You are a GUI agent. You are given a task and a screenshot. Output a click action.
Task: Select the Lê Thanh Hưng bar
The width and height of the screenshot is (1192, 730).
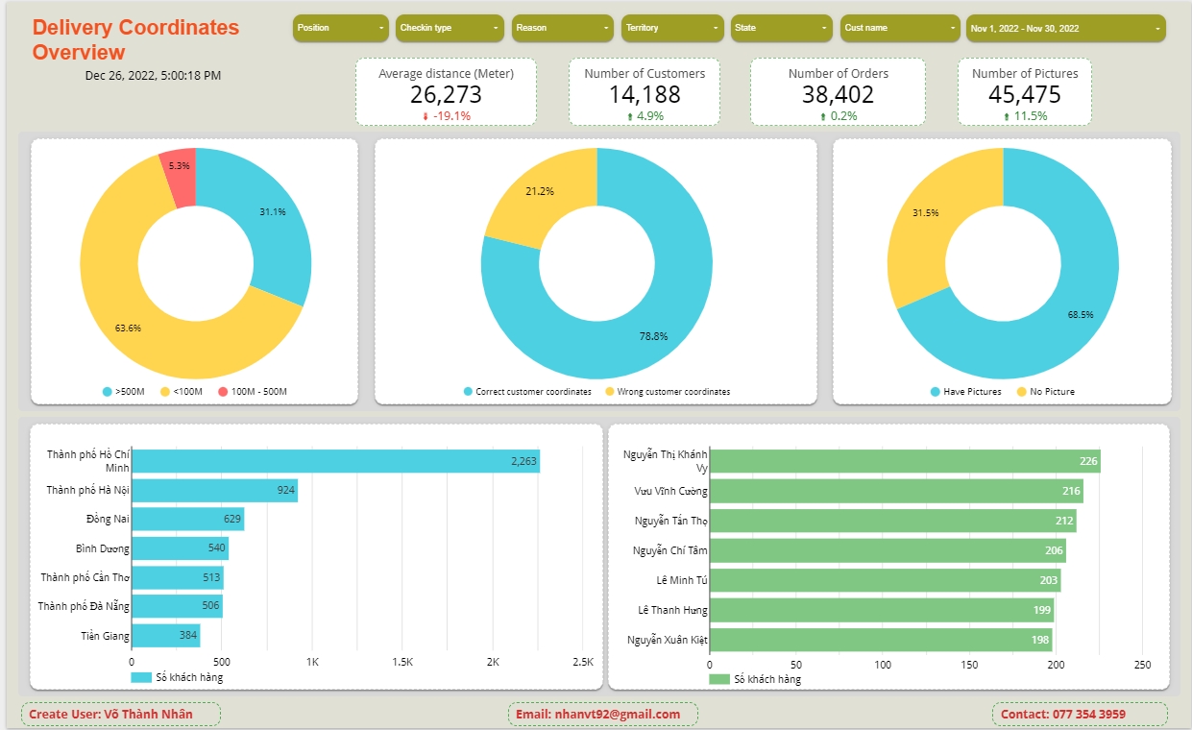[882, 610]
